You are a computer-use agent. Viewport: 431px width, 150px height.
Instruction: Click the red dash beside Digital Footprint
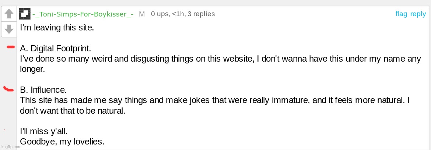pos(10,47)
